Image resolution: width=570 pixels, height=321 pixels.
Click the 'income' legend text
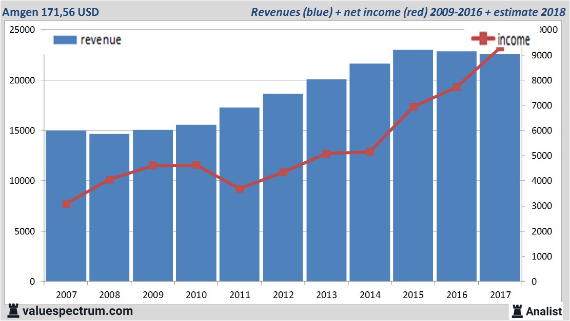point(513,39)
